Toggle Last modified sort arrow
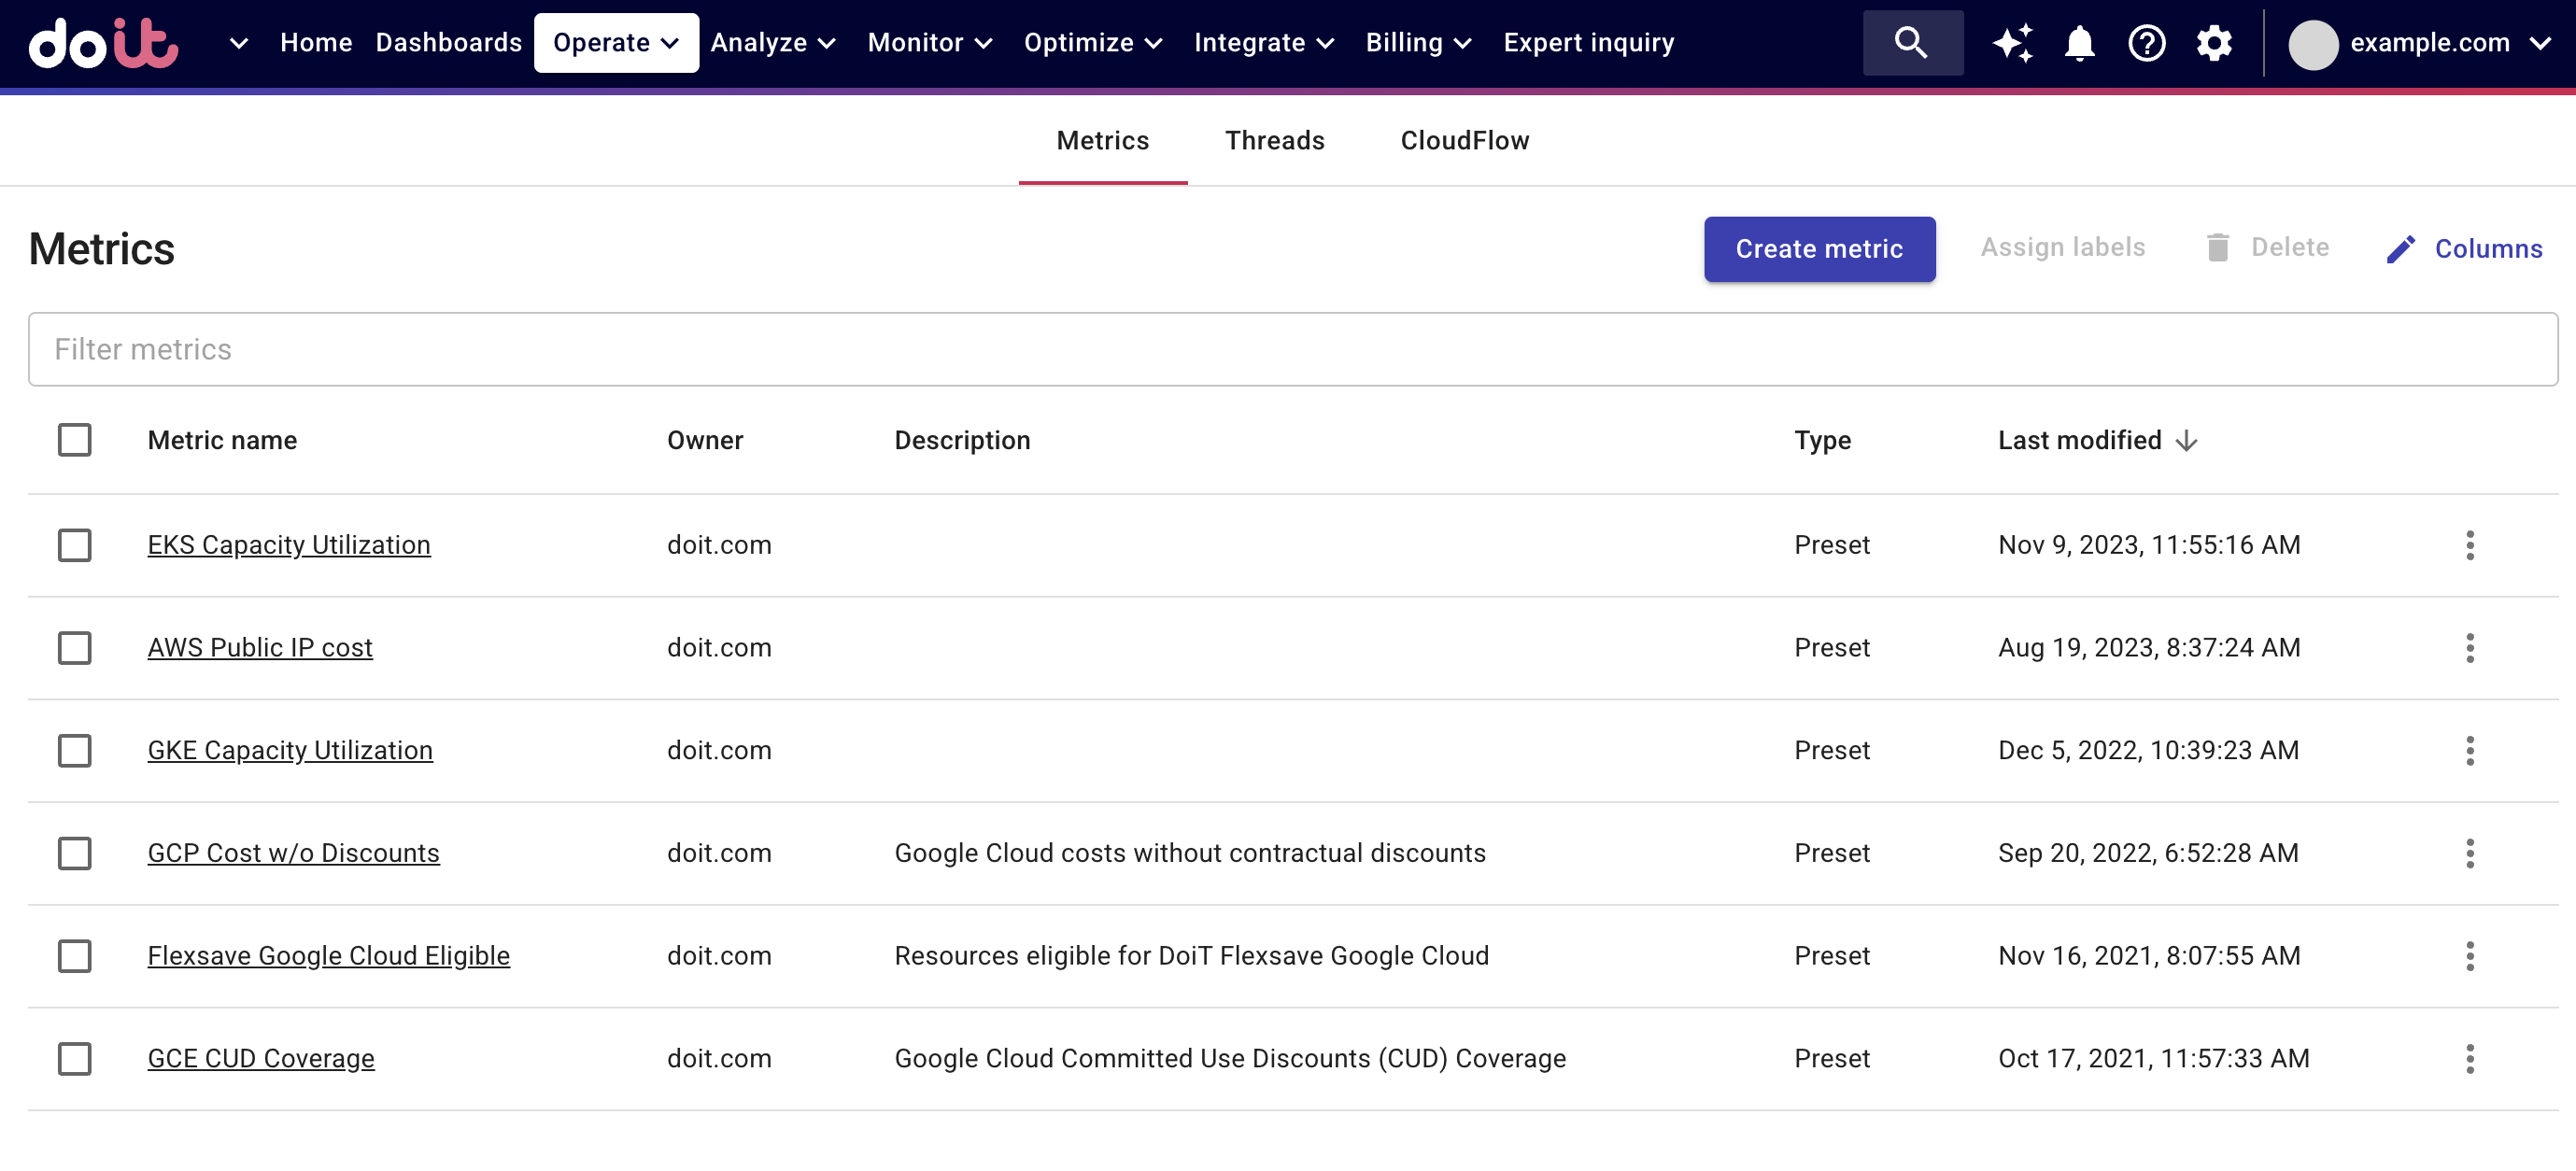The image size is (2576, 1171). tap(2186, 441)
